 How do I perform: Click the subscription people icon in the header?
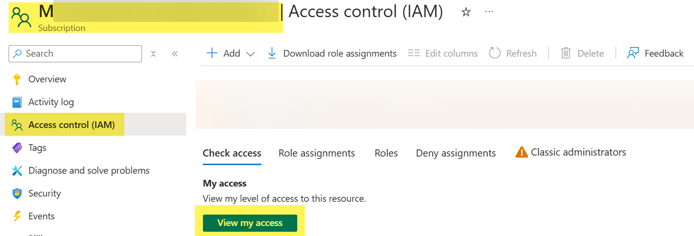pos(21,17)
